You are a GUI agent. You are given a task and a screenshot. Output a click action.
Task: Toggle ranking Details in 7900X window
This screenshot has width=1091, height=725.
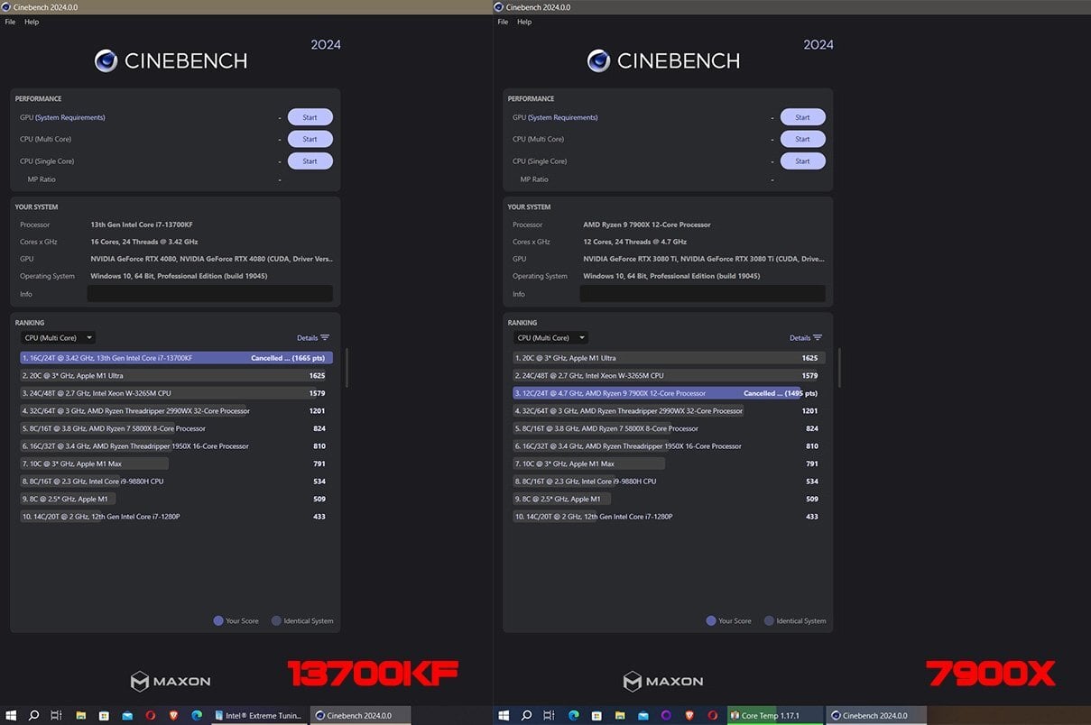pyautogui.click(x=805, y=338)
